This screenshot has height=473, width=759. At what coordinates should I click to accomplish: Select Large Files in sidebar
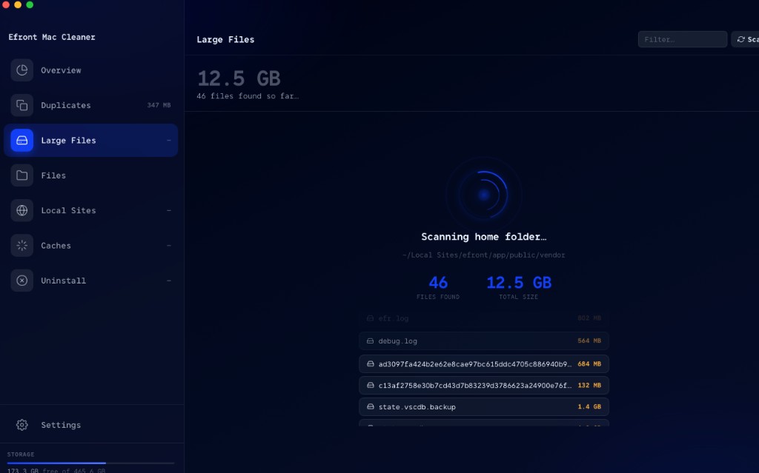point(90,140)
